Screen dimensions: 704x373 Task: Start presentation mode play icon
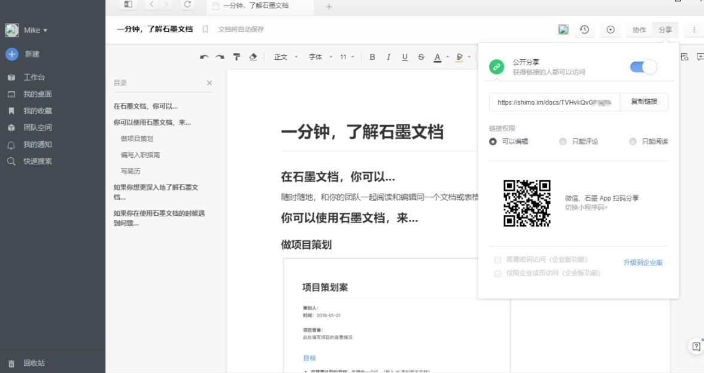coord(611,30)
